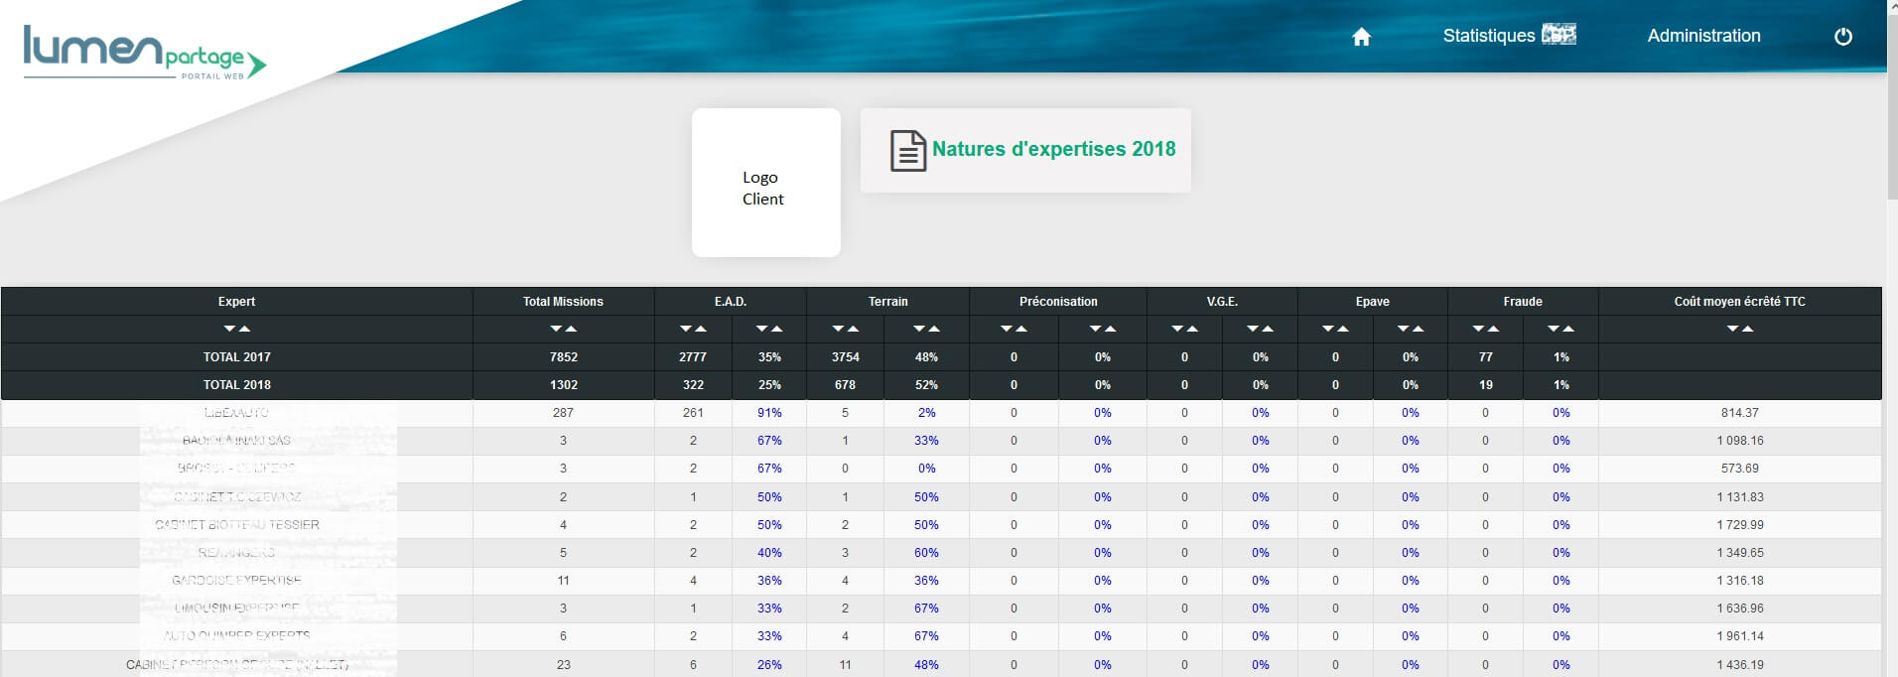
Task: Select the 1302 total missions cell
Action: (564, 385)
